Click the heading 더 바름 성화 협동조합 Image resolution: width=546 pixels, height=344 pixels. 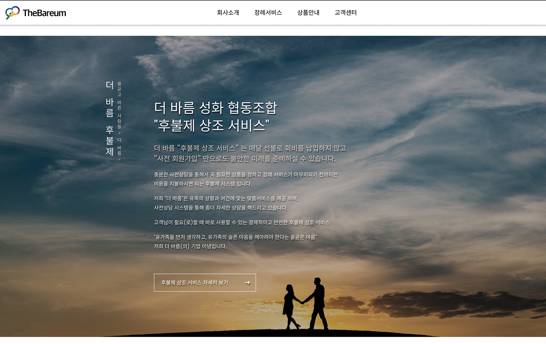tap(216, 107)
